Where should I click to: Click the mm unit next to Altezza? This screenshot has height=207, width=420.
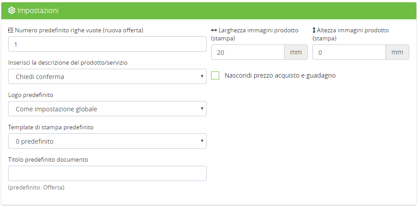point(397,53)
